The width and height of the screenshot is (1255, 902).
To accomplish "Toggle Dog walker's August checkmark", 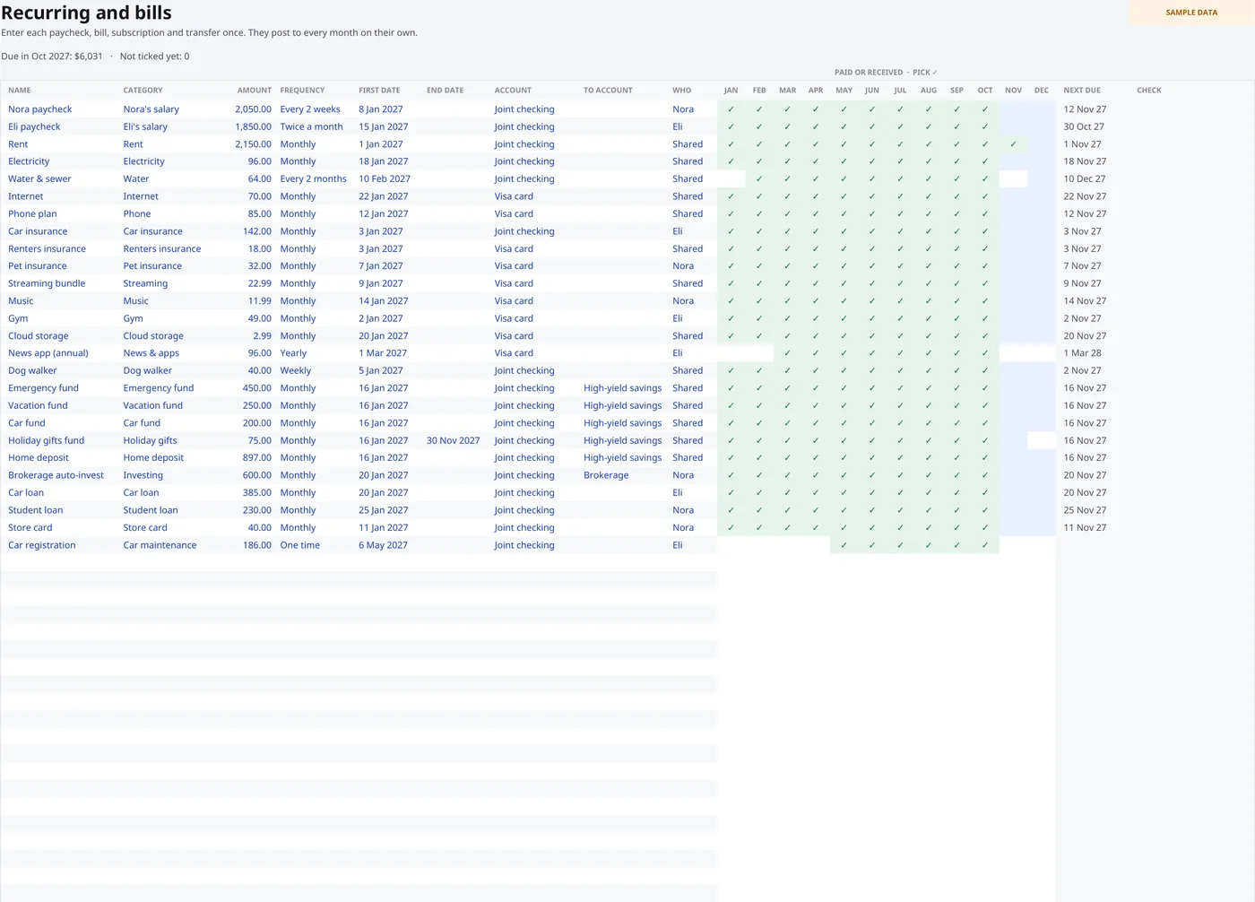I will [928, 370].
